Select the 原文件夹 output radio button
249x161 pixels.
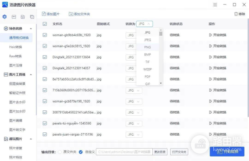pos(60,152)
